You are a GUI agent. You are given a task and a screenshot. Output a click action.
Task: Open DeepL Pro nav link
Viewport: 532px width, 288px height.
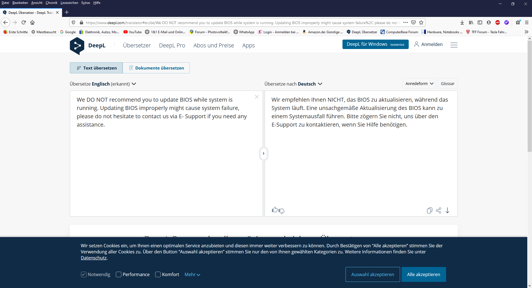pos(172,45)
